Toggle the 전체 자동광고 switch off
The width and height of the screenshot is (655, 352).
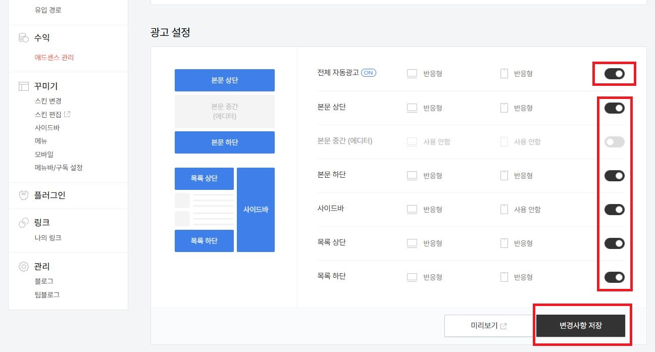click(x=615, y=74)
